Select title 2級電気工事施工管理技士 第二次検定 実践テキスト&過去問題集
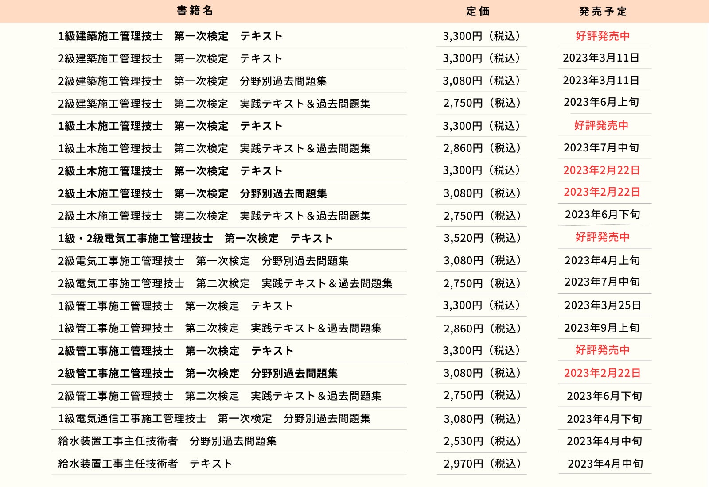 tap(225, 283)
